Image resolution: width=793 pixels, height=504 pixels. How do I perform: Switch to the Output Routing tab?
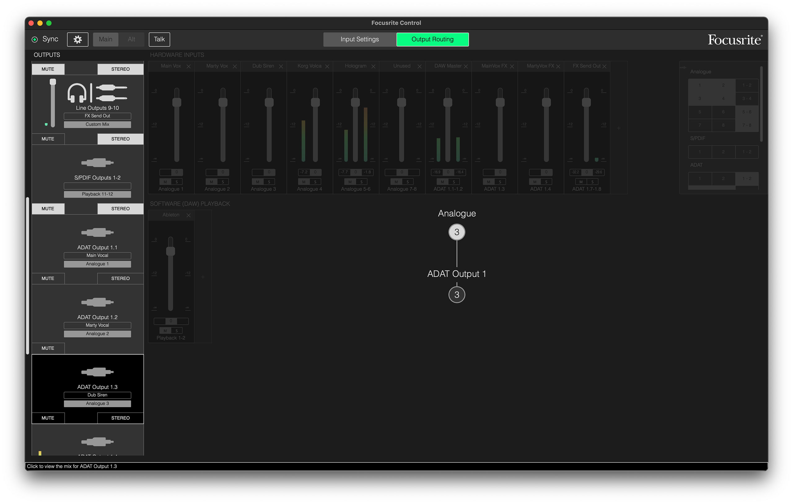(x=432, y=40)
